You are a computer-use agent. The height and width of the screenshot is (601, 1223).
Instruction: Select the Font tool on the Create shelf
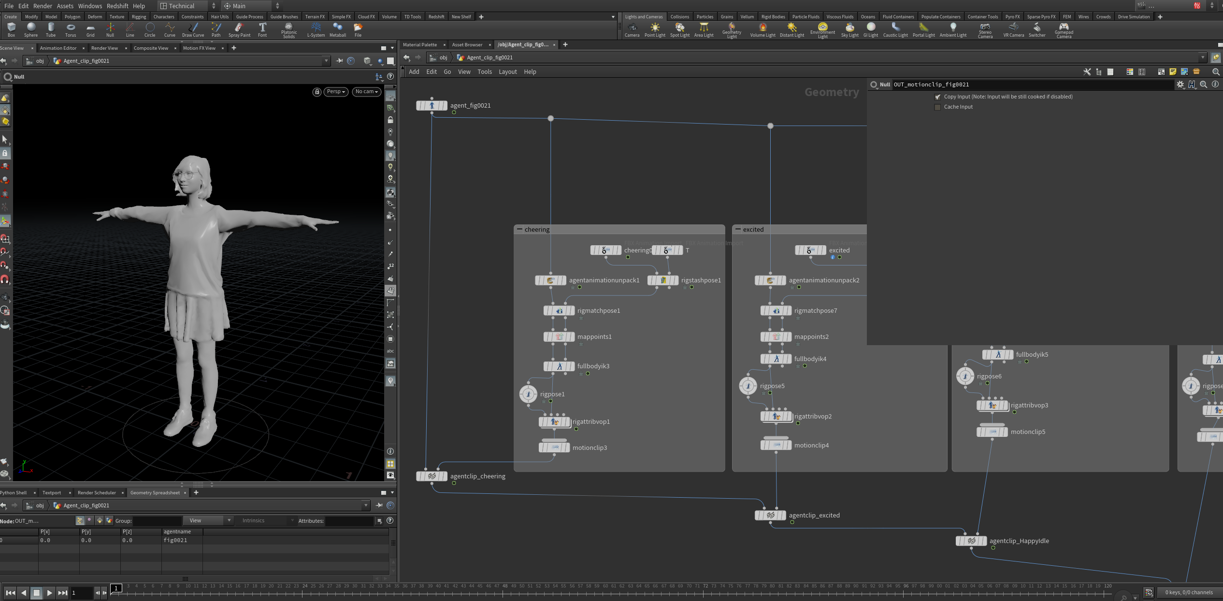(262, 30)
